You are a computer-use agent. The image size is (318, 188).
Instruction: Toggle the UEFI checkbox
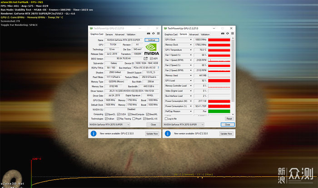pos(151,58)
